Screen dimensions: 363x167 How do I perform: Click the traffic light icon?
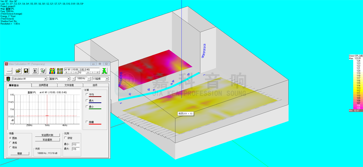8,79
